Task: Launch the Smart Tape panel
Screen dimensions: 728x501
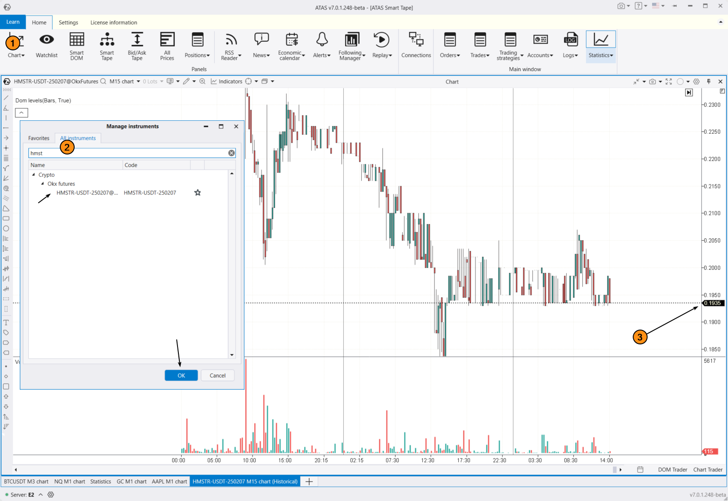Action: pos(107,45)
